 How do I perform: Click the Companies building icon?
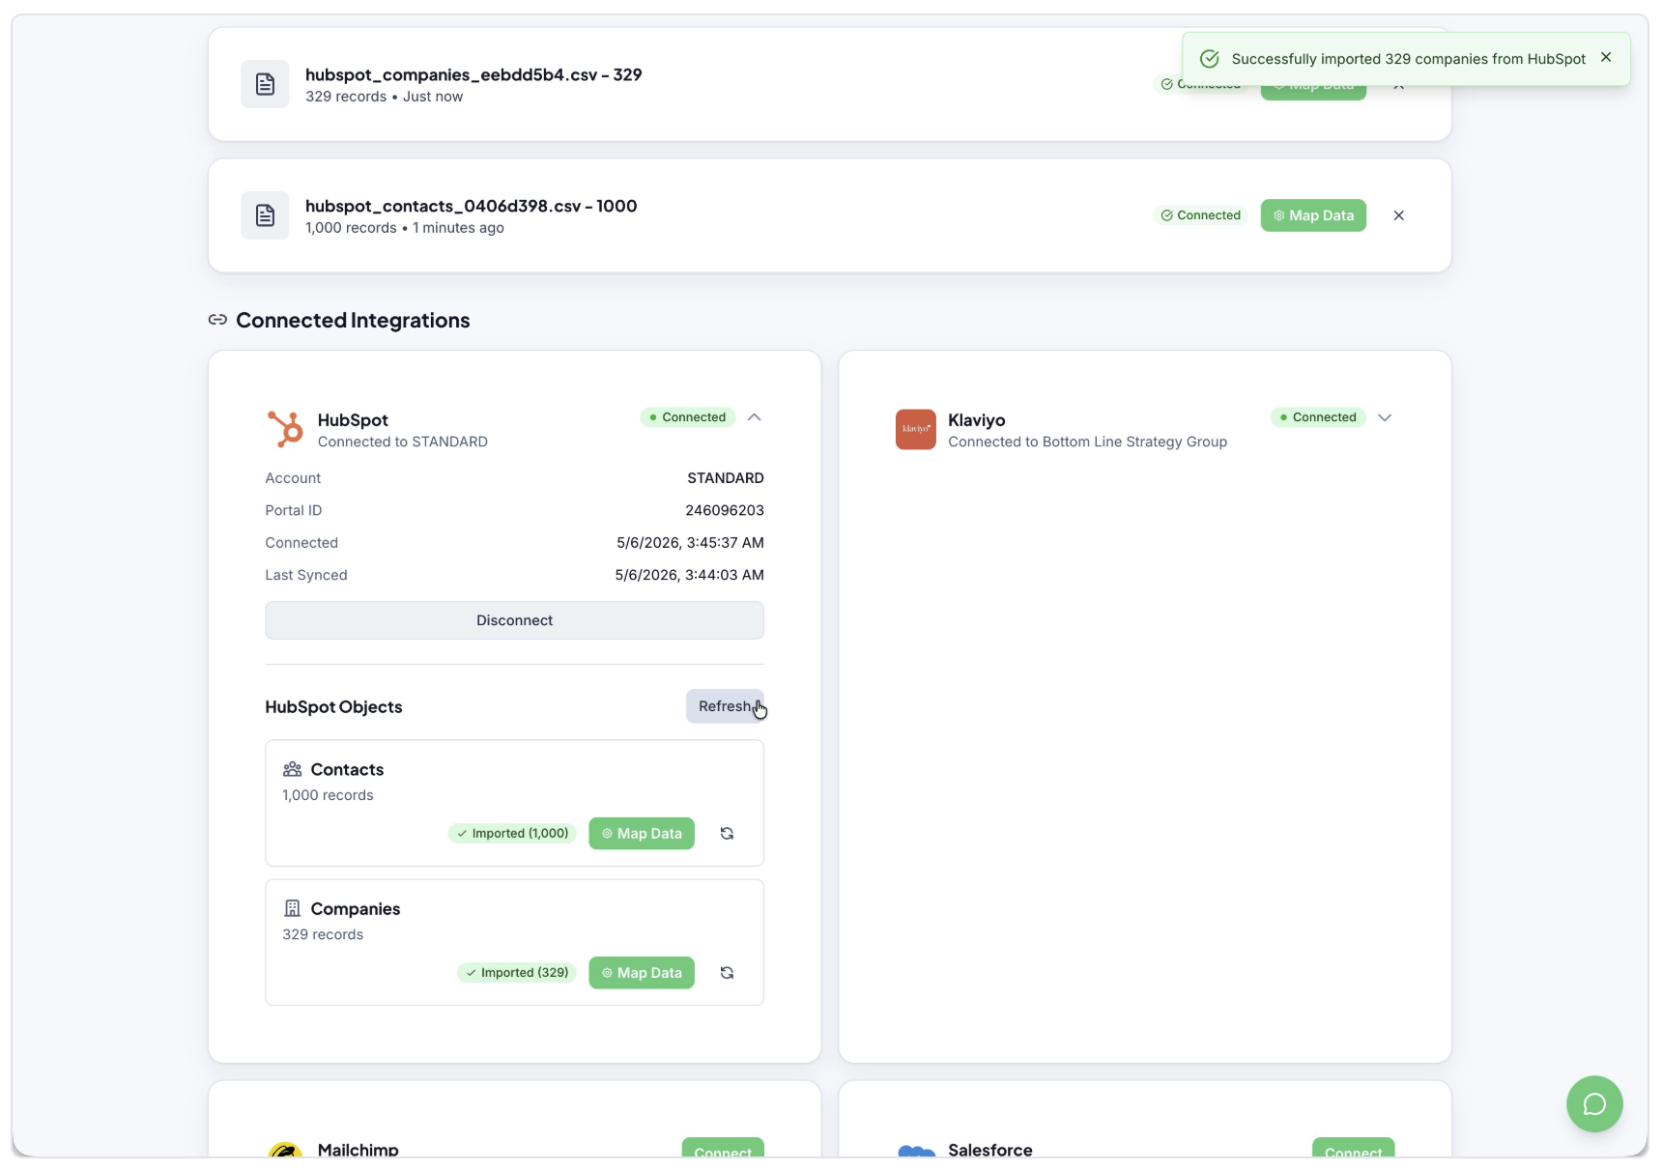[292, 908]
